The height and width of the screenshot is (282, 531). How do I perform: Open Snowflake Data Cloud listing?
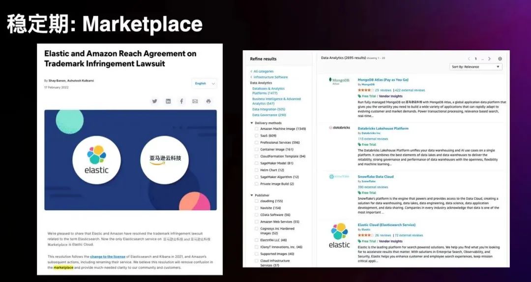(x=376, y=177)
